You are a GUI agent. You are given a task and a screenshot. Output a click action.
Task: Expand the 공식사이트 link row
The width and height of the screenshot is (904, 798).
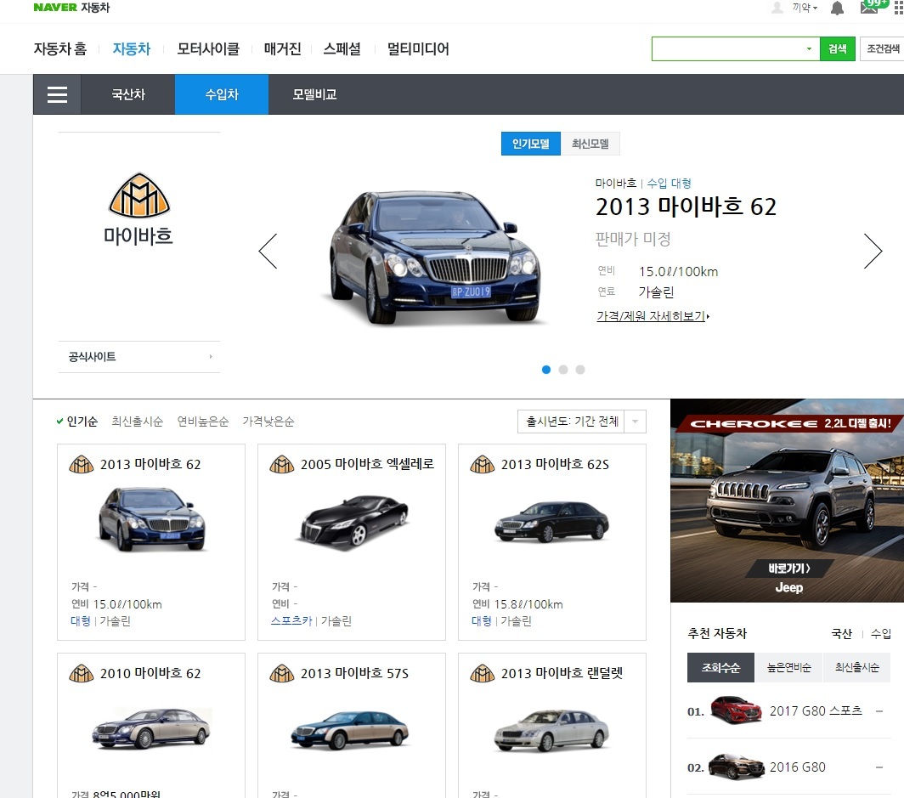[139, 357]
